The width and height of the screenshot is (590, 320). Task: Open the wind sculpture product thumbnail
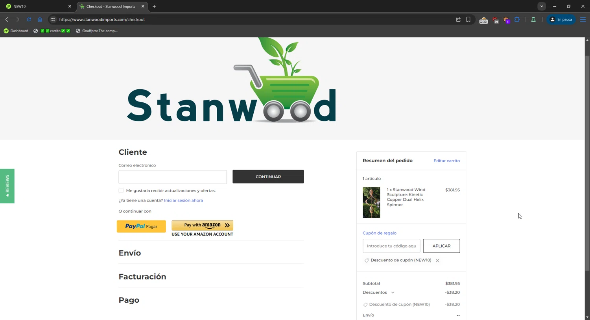[371, 202]
